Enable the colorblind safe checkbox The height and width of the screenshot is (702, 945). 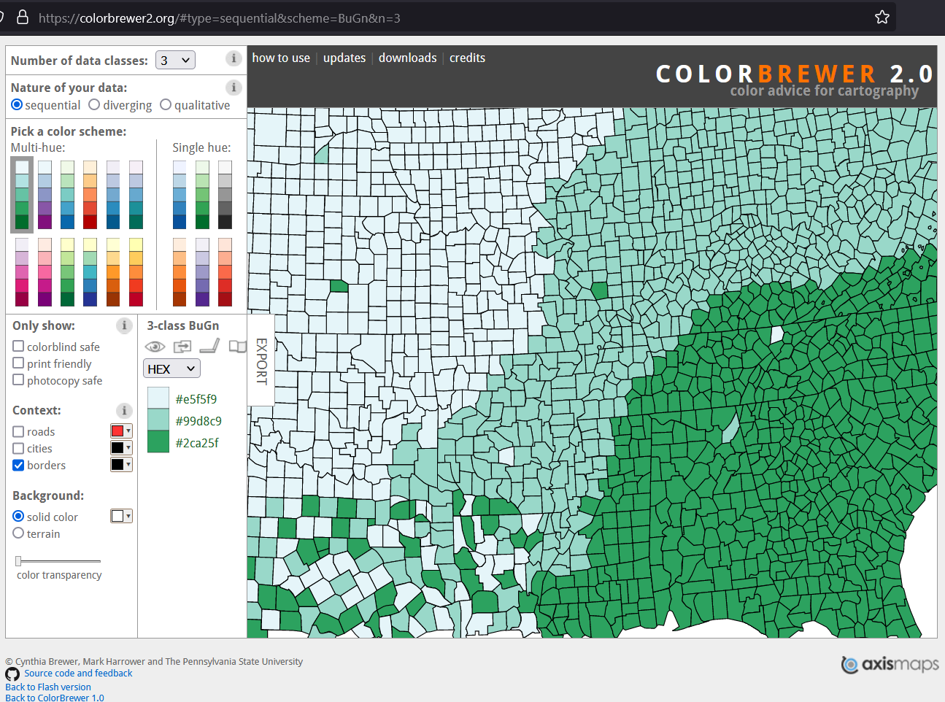(17, 346)
